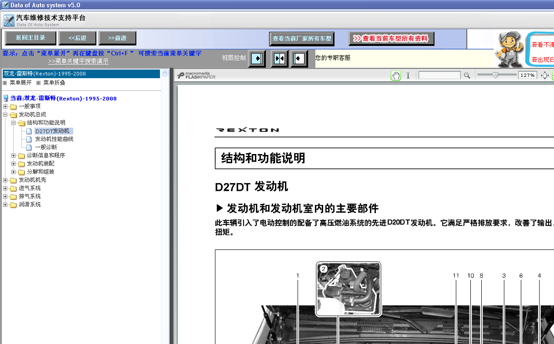Viewport: 554px width, 344px height.
Task: Click the 您的专职客服 text
Action: tap(333, 58)
